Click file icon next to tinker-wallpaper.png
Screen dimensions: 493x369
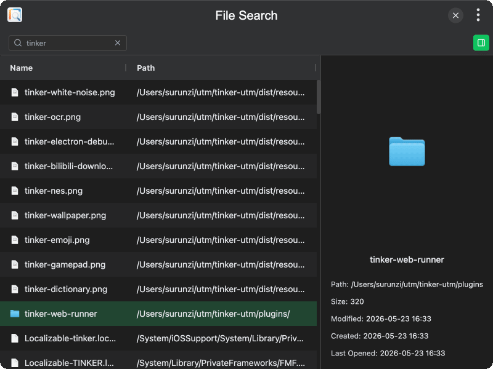[x=15, y=215]
